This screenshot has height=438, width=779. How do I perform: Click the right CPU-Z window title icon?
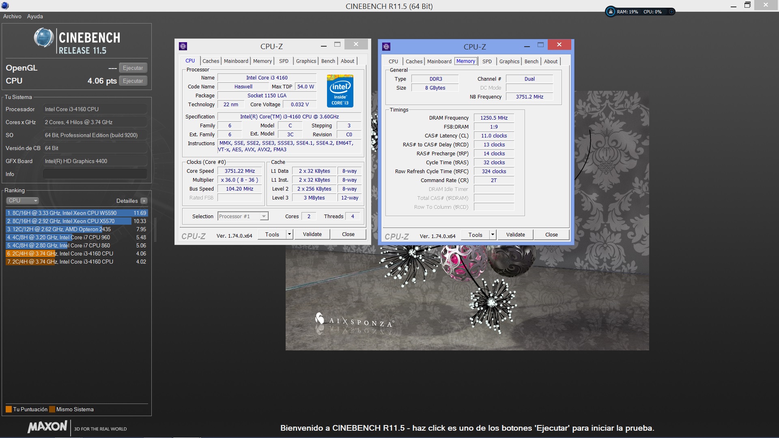pyautogui.click(x=386, y=47)
